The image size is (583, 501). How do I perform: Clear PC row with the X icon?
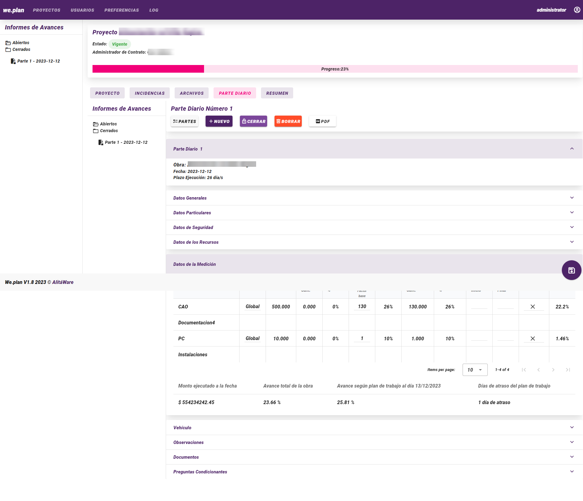pyautogui.click(x=533, y=338)
